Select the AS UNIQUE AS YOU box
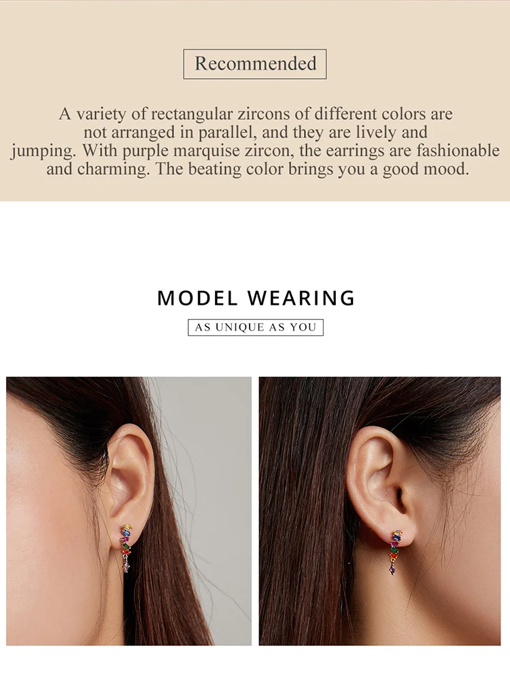This screenshot has height=680, width=510. pos(256,327)
